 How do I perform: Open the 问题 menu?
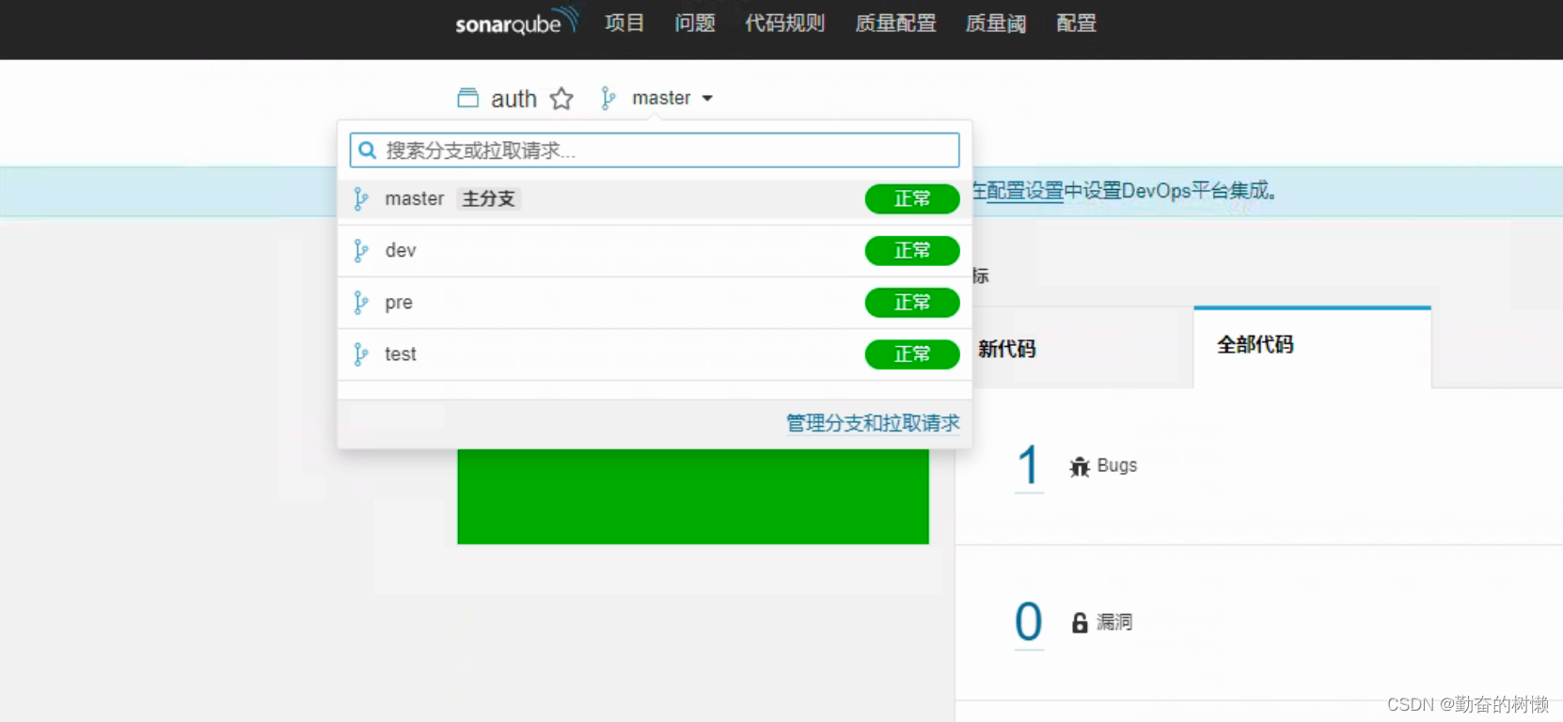pos(695,23)
